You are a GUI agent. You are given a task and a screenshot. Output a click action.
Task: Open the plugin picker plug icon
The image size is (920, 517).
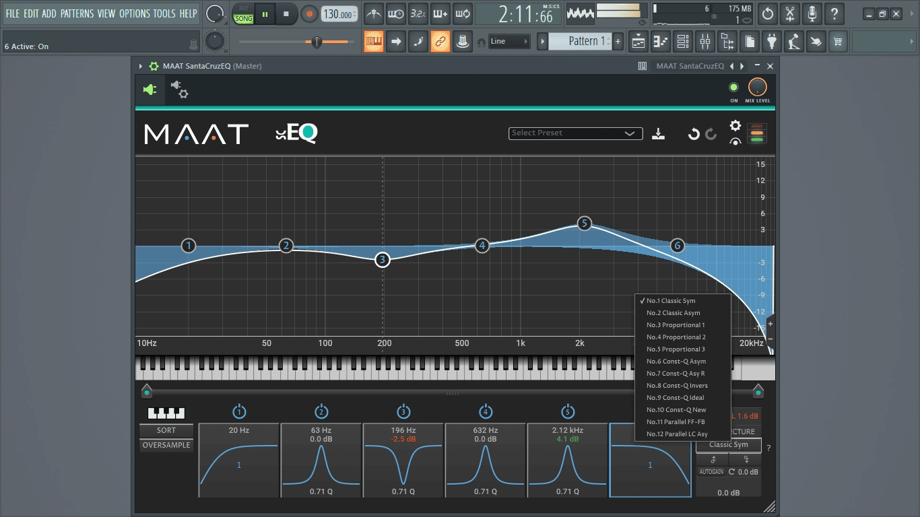click(772, 41)
